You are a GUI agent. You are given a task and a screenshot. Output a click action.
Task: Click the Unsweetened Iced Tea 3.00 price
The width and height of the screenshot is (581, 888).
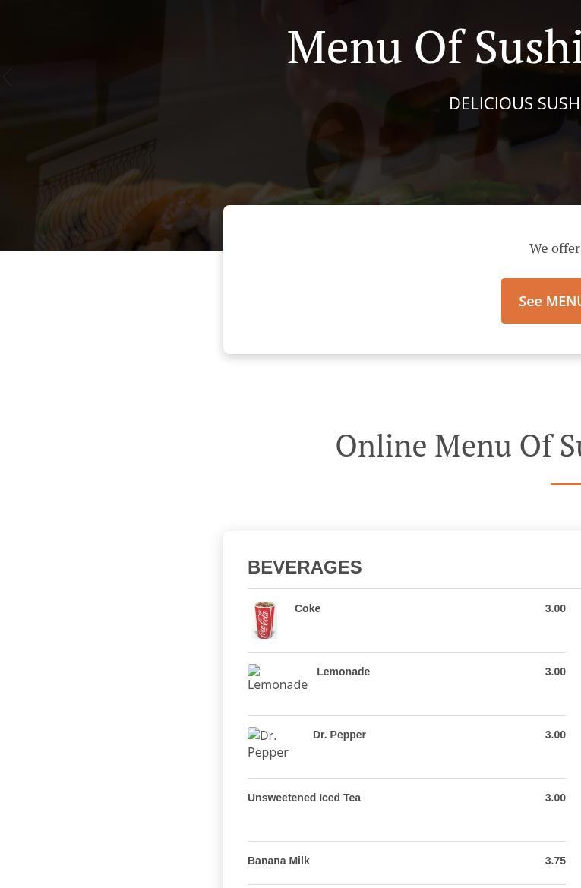click(555, 798)
